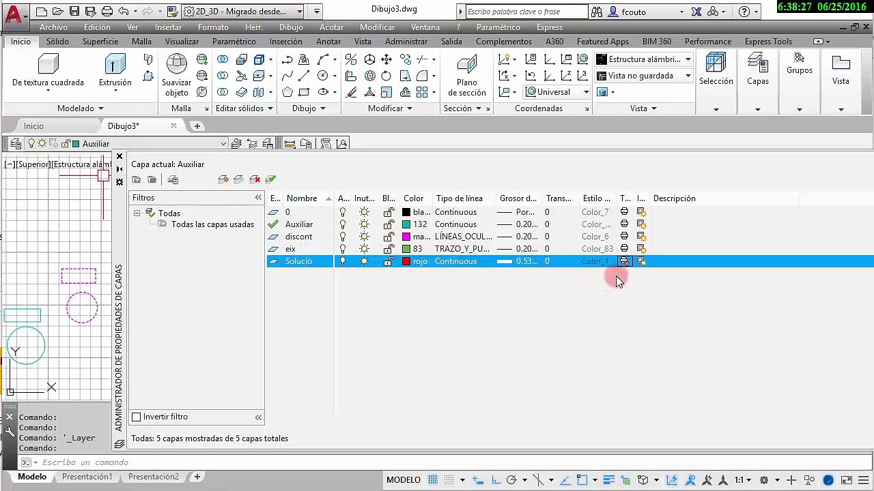The image size is (874, 491).
Task: Click the plot printer icon in quick access toolbar
Action: click(107, 12)
